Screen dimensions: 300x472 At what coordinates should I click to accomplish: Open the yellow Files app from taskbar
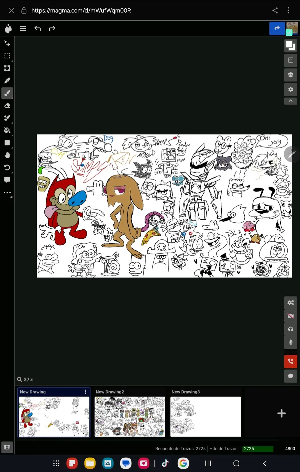pos(90,463)
